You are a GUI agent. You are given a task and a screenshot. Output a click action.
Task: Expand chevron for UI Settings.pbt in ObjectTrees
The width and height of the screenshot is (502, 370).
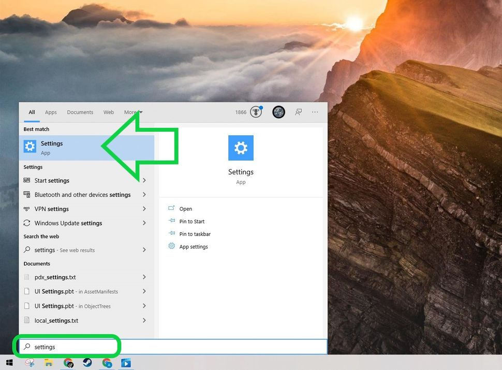[144, 306]
